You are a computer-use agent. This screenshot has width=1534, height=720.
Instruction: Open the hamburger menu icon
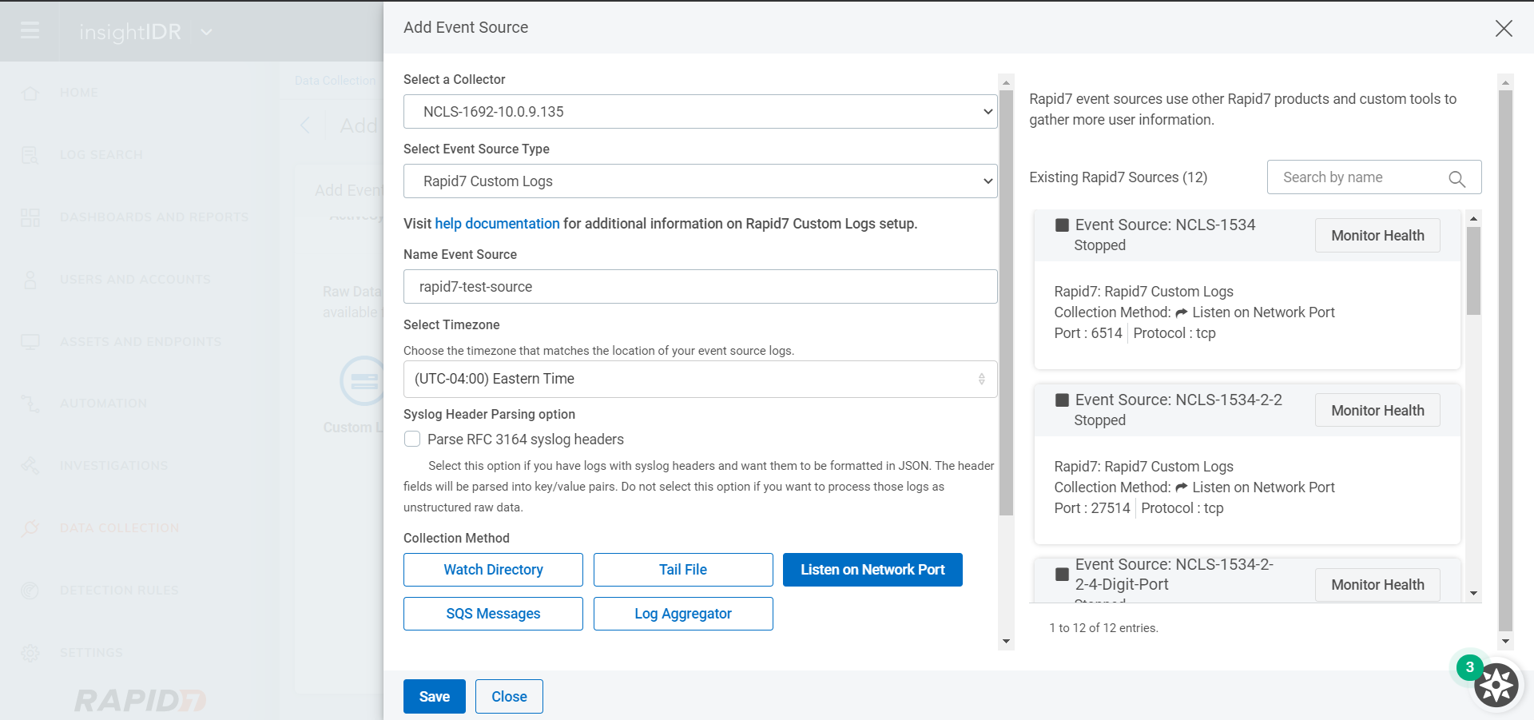[30, 31]
